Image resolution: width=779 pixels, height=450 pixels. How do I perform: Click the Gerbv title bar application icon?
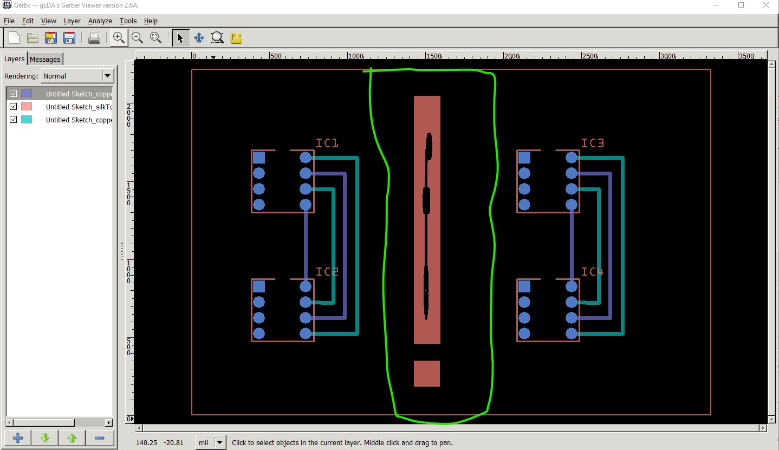7,5
